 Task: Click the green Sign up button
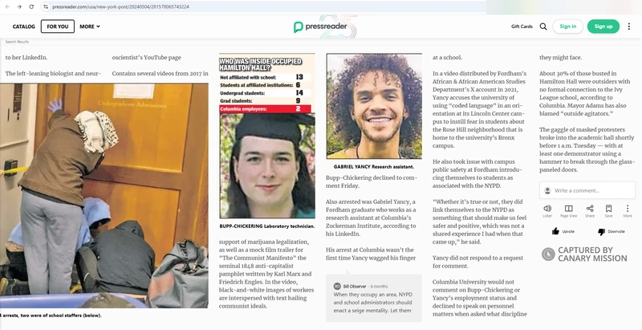click(603, 26)
